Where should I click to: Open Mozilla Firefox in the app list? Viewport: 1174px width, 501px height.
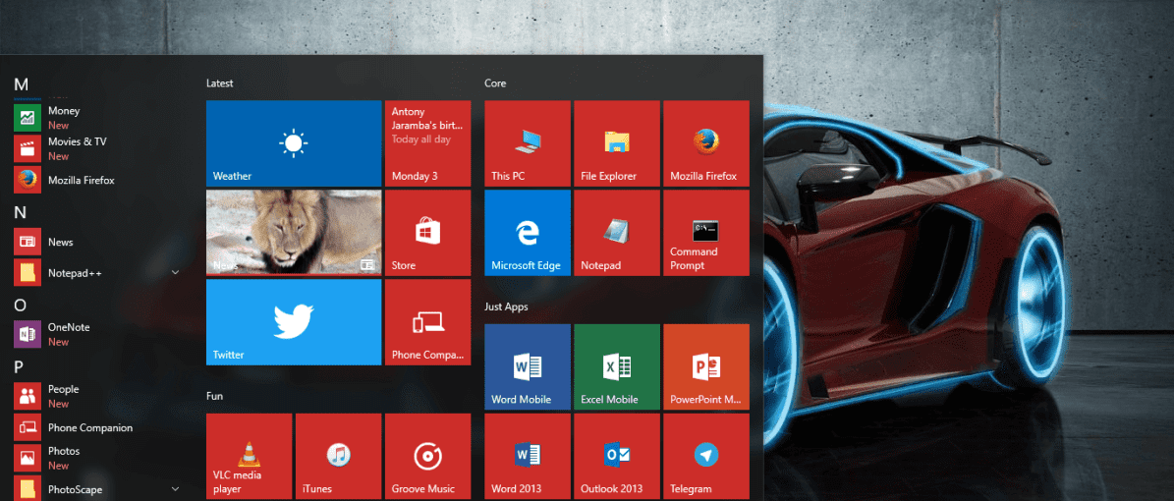pyautogui.click(x=97, y=180)
